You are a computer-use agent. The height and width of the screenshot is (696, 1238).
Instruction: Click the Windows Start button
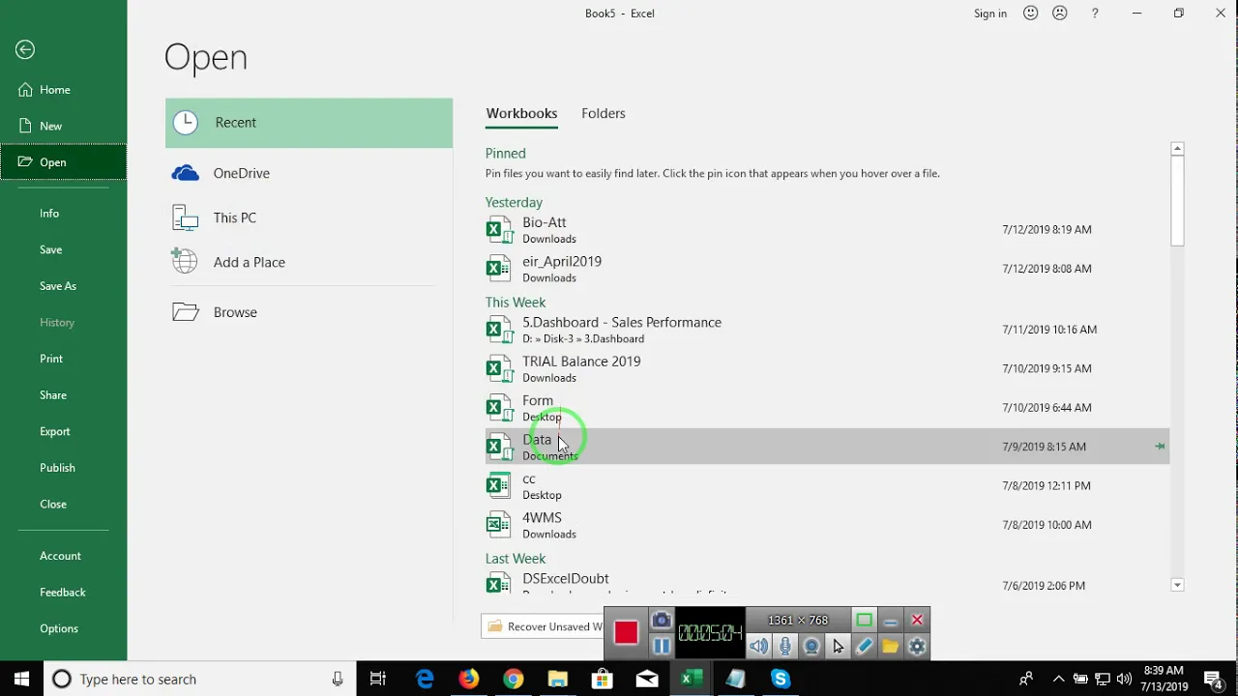[21, 679]
